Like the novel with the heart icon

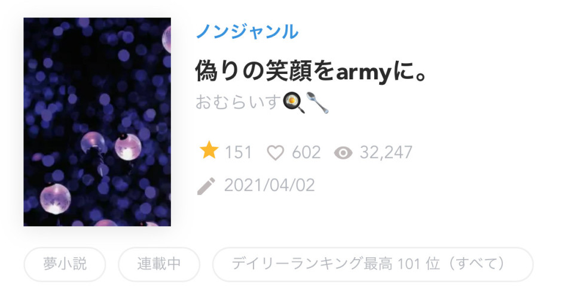275,152
